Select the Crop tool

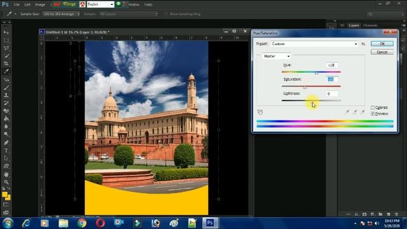tap(6, 64)
